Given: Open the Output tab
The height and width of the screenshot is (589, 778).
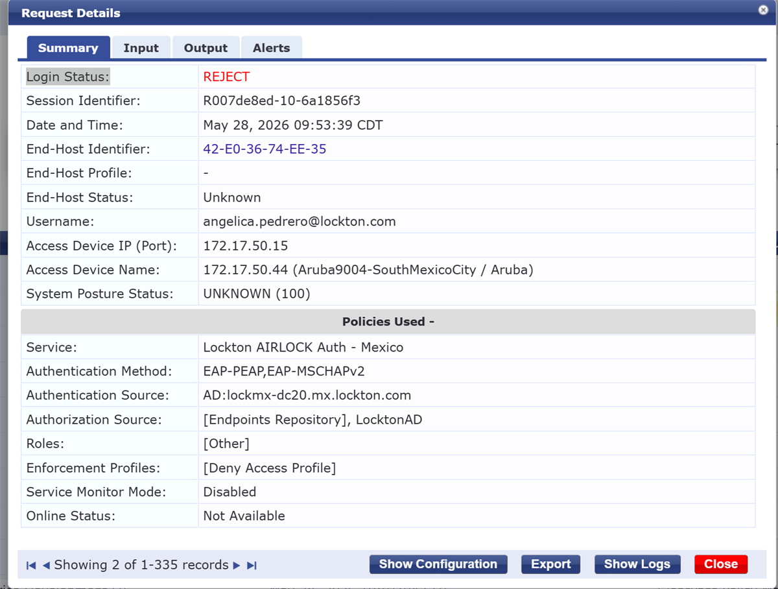Looking at the screenshot, I should coord(206,48).
